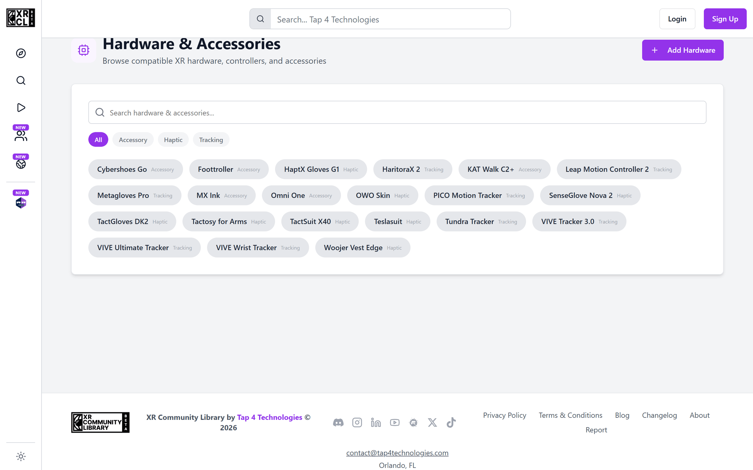
Task: Open the Instagram icon in footer
Action: coord(357,423)
